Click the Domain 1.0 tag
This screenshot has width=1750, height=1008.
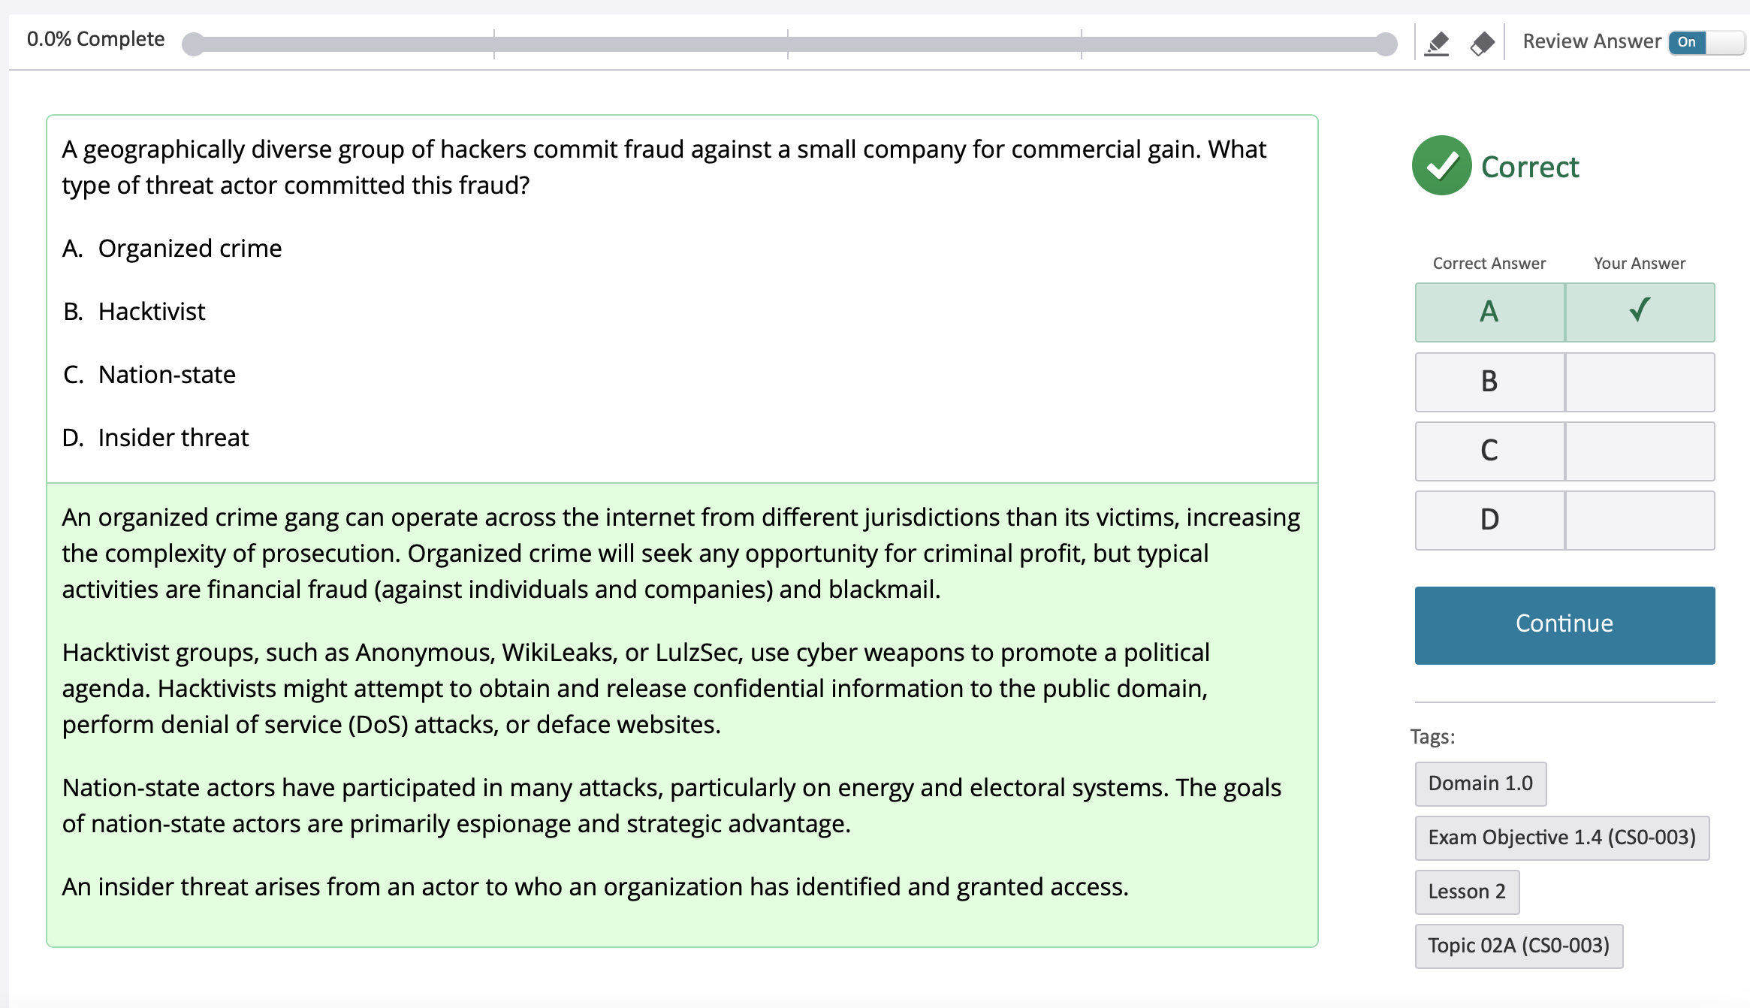coord(1480,783)
